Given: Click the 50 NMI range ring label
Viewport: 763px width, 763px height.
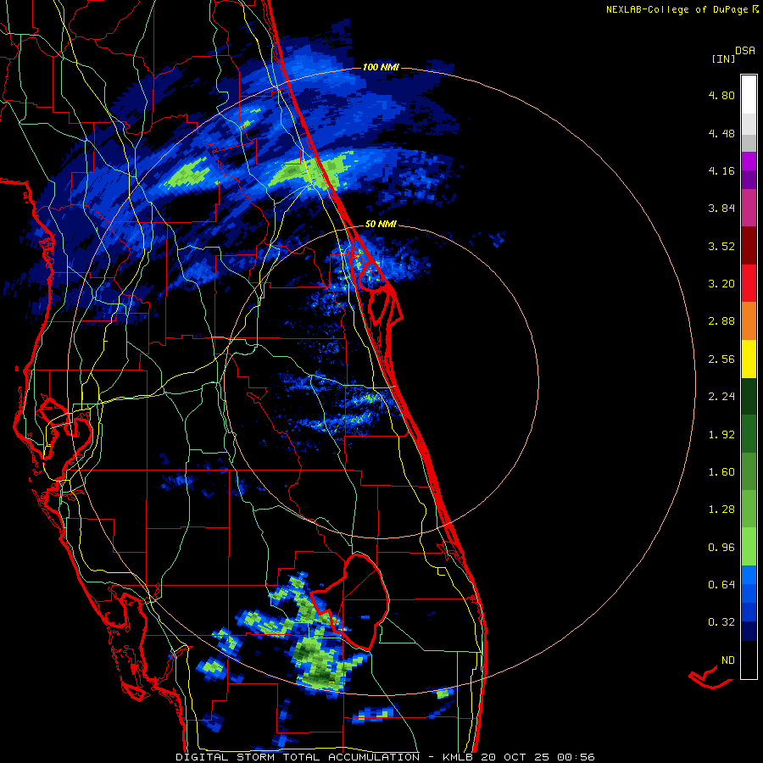Looking at the screenshot, I should click(381, 225).
